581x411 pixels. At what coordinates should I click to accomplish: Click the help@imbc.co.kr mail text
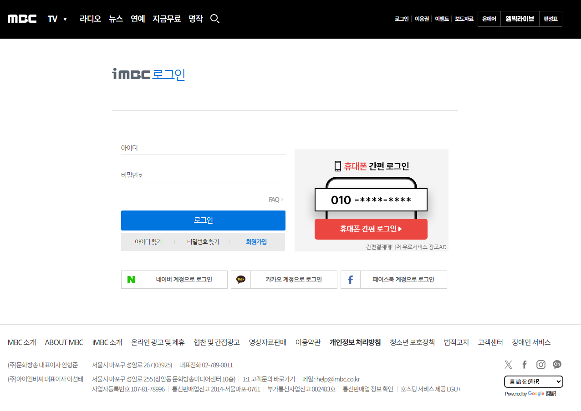pos(338,379)
